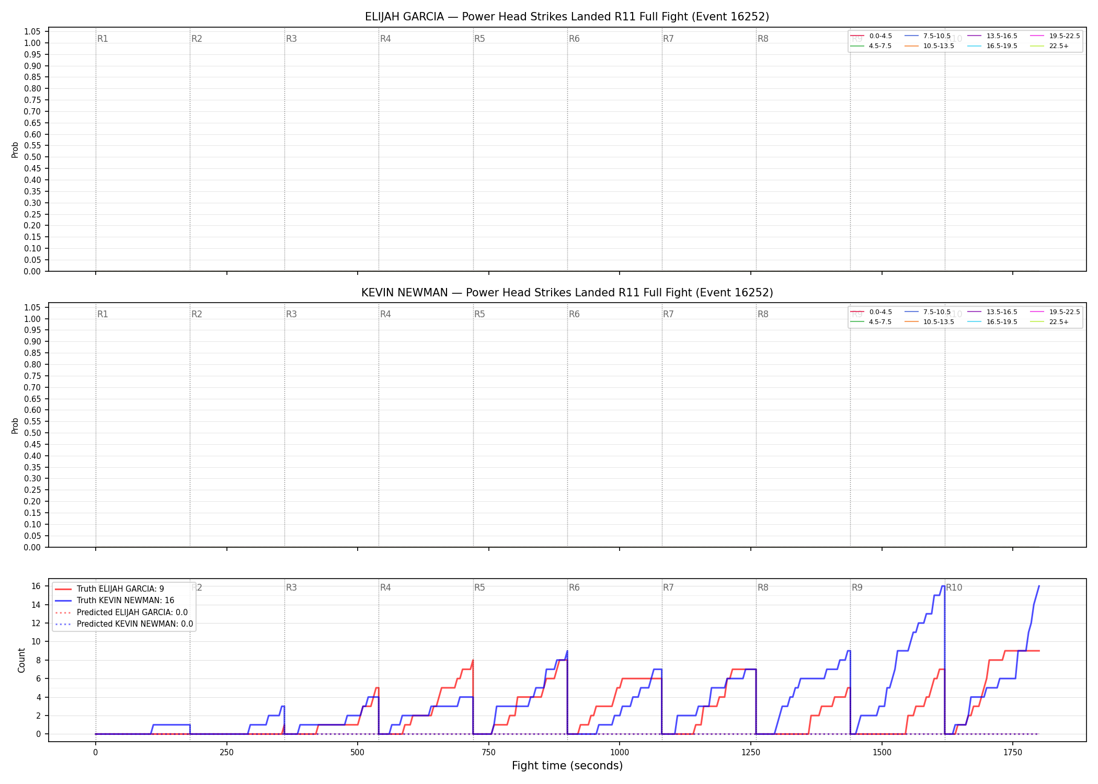
Task: Click the 1000 tick label on x-axis
Action: pyautogui.click(x=620, y=753)
